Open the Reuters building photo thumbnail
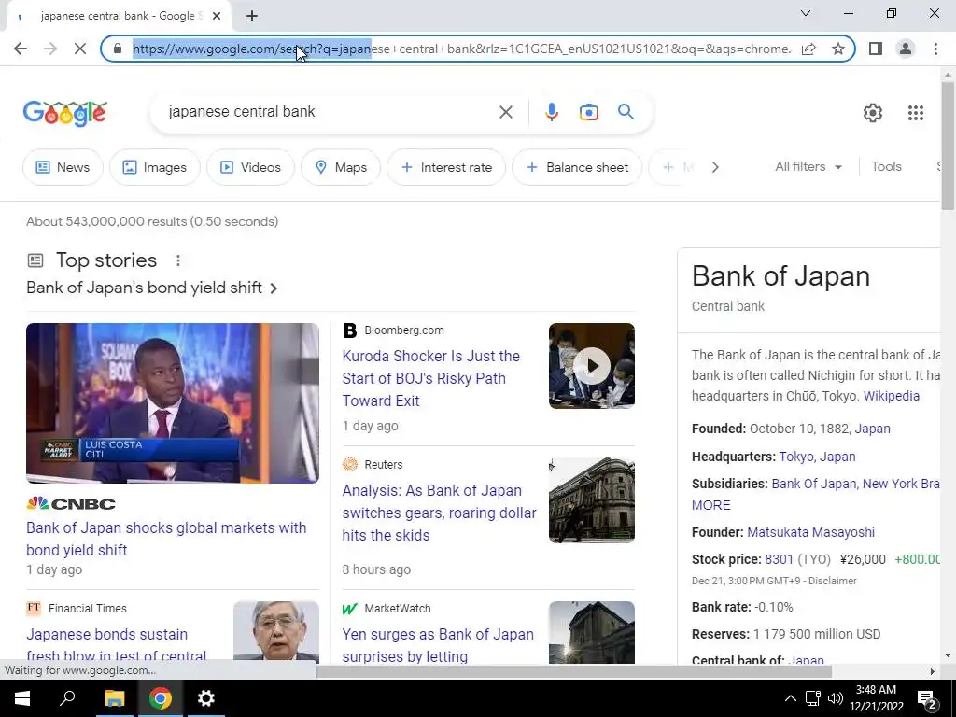The width and height of the screenshot is (956, 717). pyautogui.click(x=591, y=500)
